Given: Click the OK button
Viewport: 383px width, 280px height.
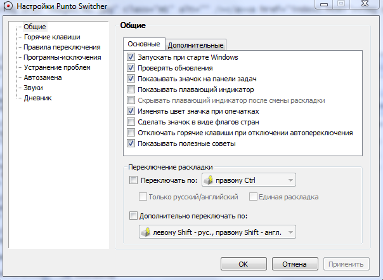Looking at the screenshot, I should [x=243, y=264].
